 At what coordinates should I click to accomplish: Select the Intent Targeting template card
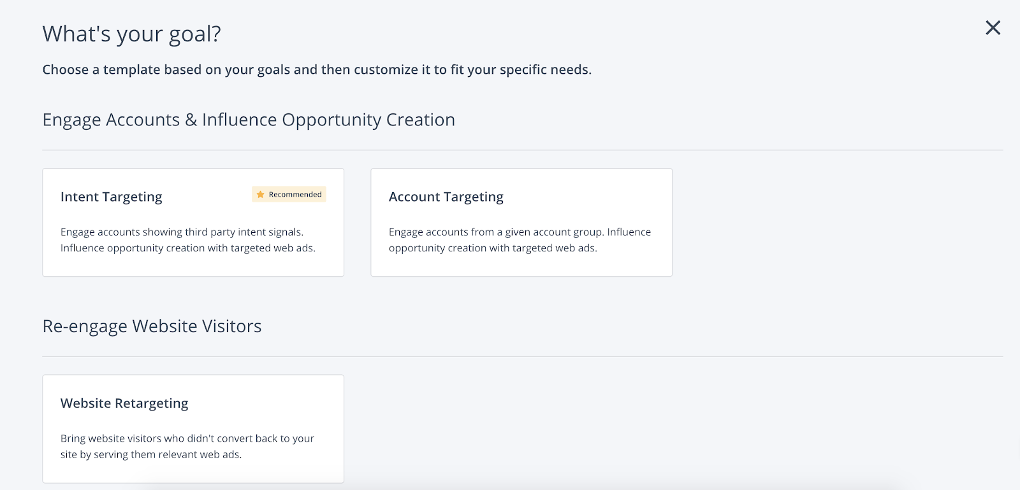click(x=193, y=222)
